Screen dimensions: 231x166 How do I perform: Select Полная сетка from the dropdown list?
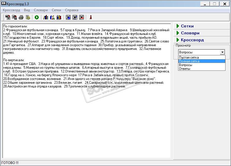coord(202,61)
